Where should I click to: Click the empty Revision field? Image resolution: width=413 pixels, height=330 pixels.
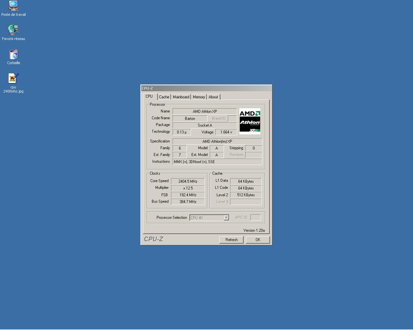click(254, 155)
